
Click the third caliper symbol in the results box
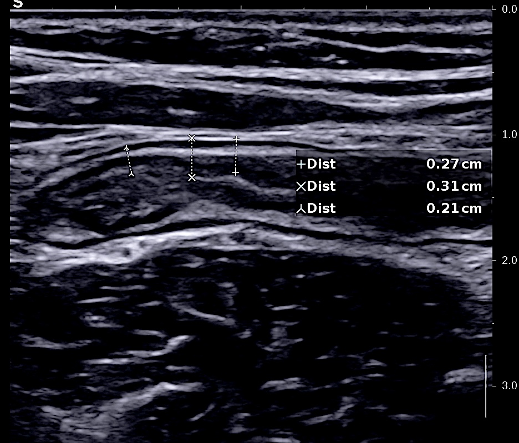click(301, 209)
